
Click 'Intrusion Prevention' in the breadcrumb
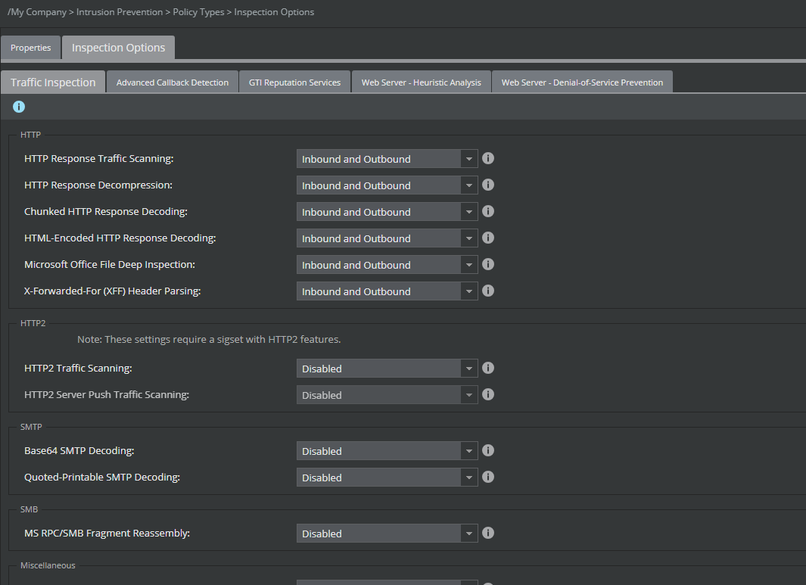click(120, 12)
